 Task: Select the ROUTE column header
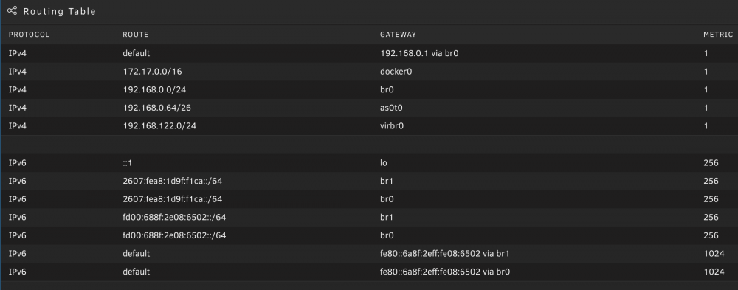coord(136,35)
